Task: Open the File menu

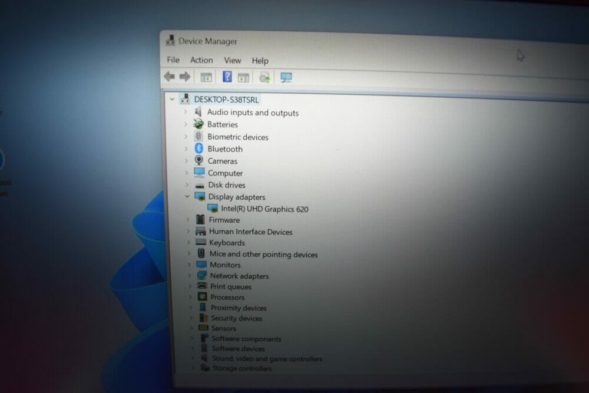Action: [173, 60]
